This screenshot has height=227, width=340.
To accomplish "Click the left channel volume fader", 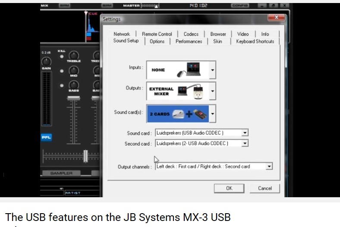I will point(73,98).
